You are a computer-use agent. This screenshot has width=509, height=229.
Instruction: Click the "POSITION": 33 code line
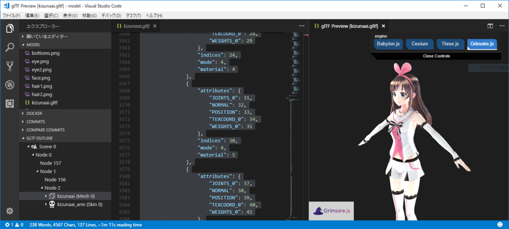tap(231, 112)
